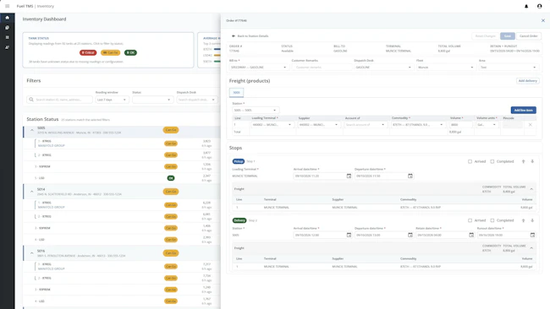
Task: Open the Loading Terminal dropdown for line 1
Action: [x=272, y=125]
